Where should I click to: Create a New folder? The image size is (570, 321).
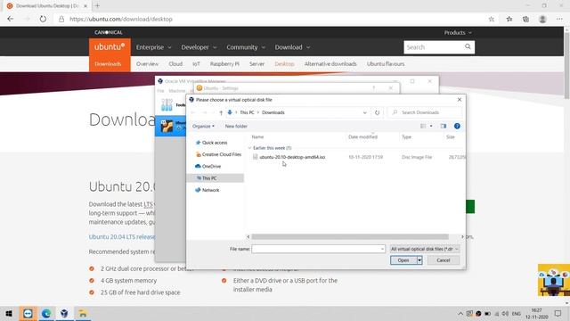coord(236,127)
